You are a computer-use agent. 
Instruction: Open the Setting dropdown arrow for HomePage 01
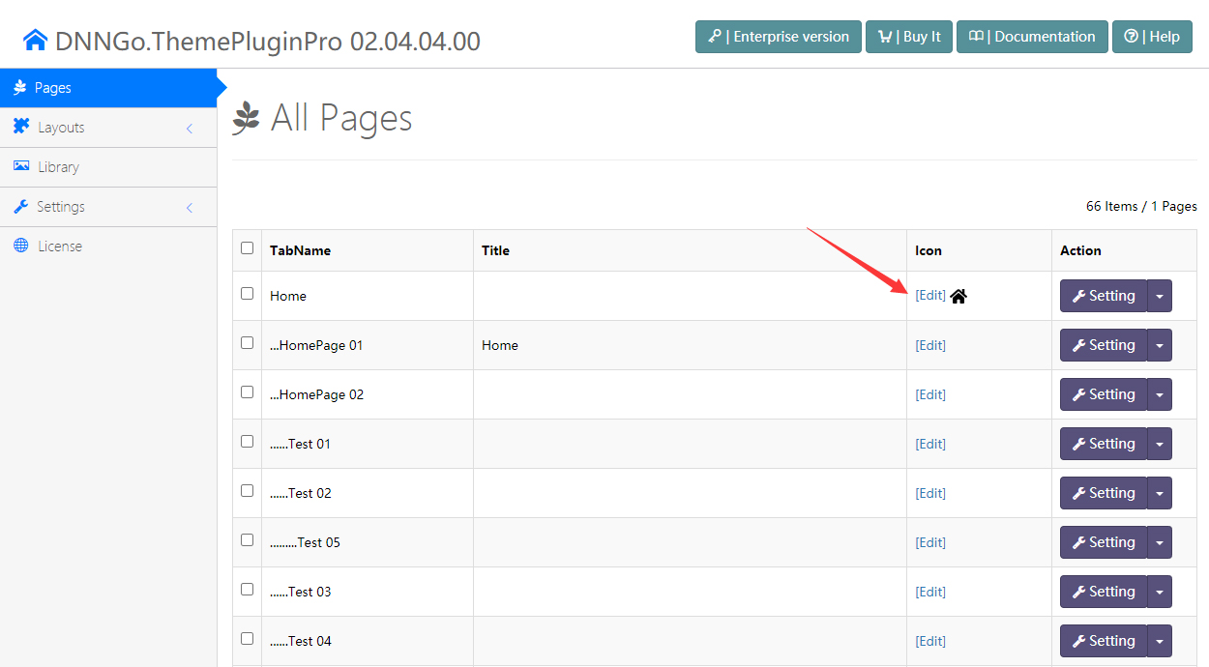(x=1160, y=345)
